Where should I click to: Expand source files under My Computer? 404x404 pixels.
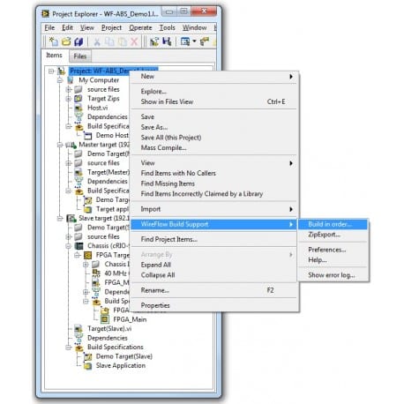click(x=69, y=89)
